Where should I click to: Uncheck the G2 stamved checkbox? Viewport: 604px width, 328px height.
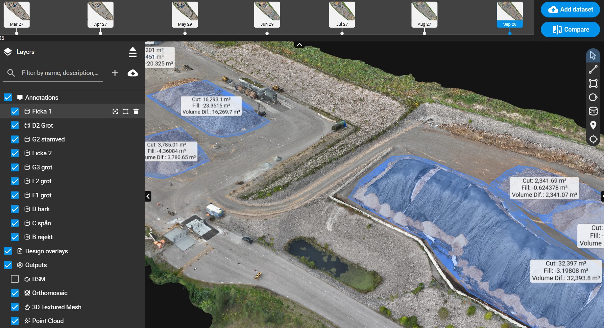point(15,139)
